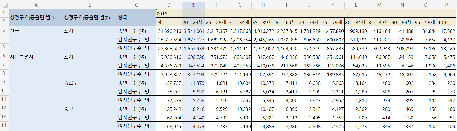Select the cell with value 51,696,216
Screen dimensions: 457x131
(169, 31)
